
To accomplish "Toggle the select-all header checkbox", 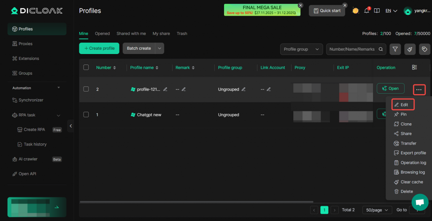I will [x=86, y=67].
